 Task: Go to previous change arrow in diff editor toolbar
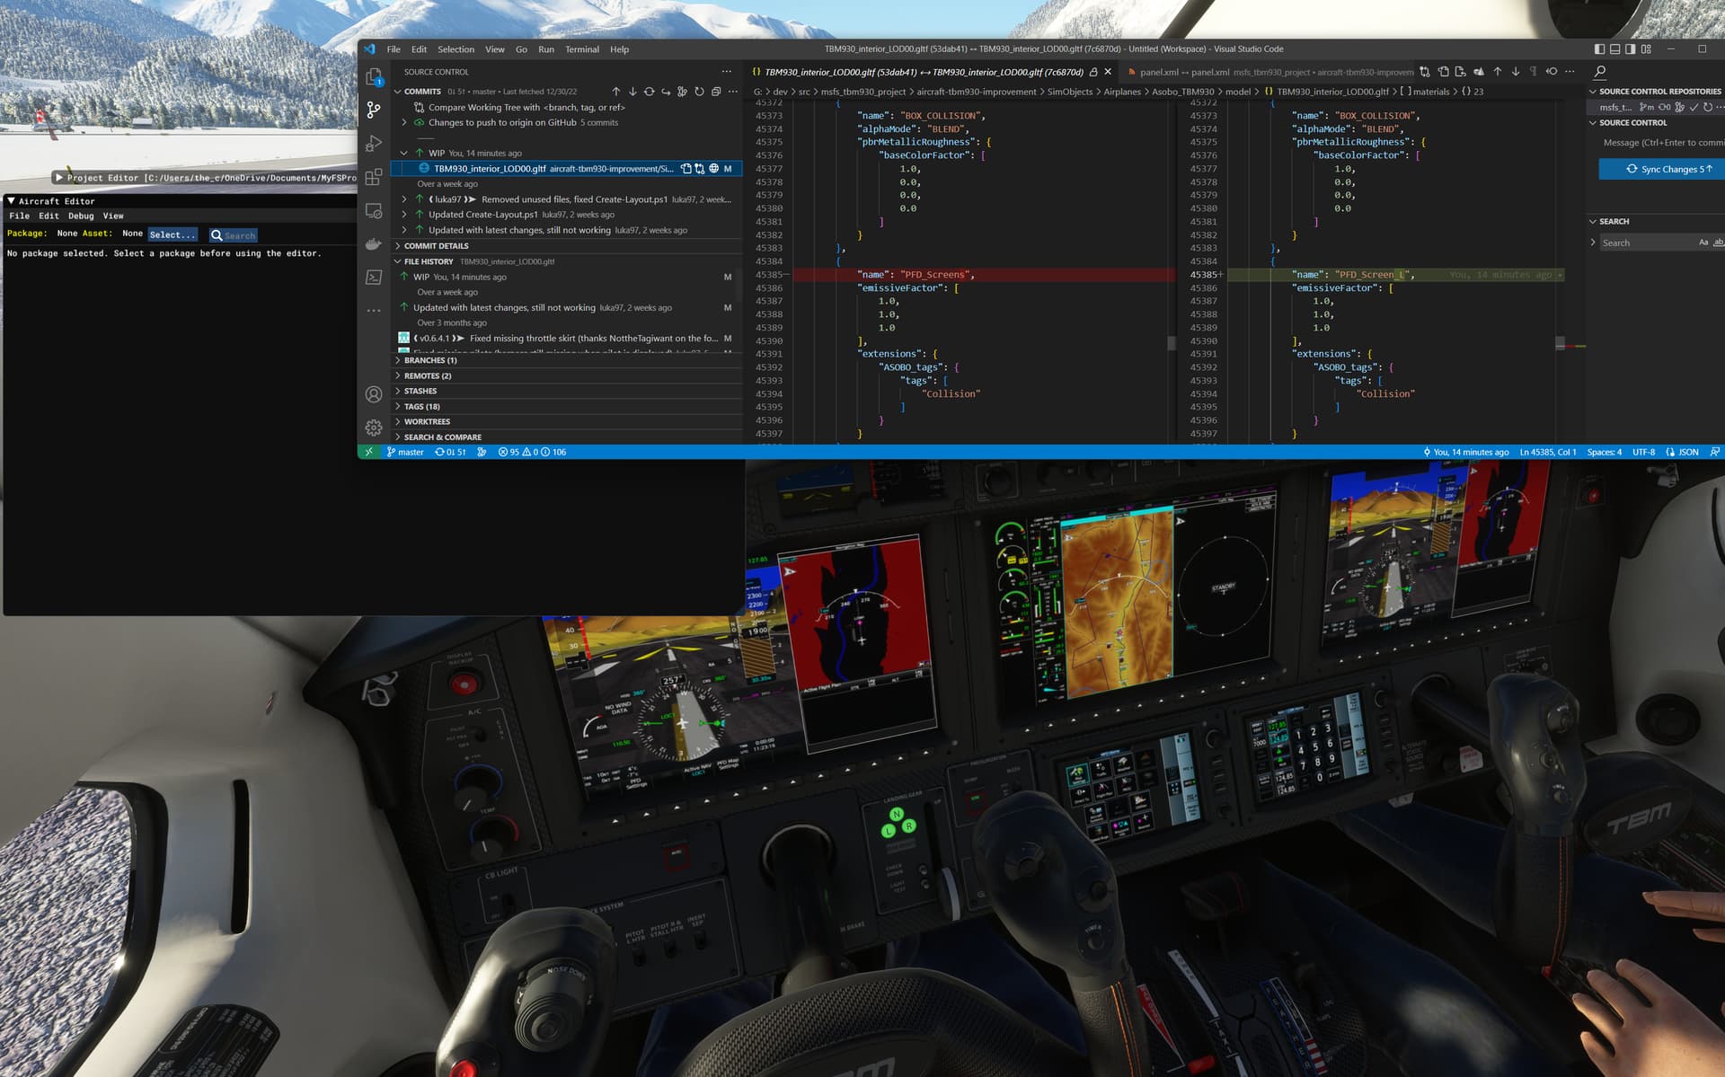click(1498, 72)
